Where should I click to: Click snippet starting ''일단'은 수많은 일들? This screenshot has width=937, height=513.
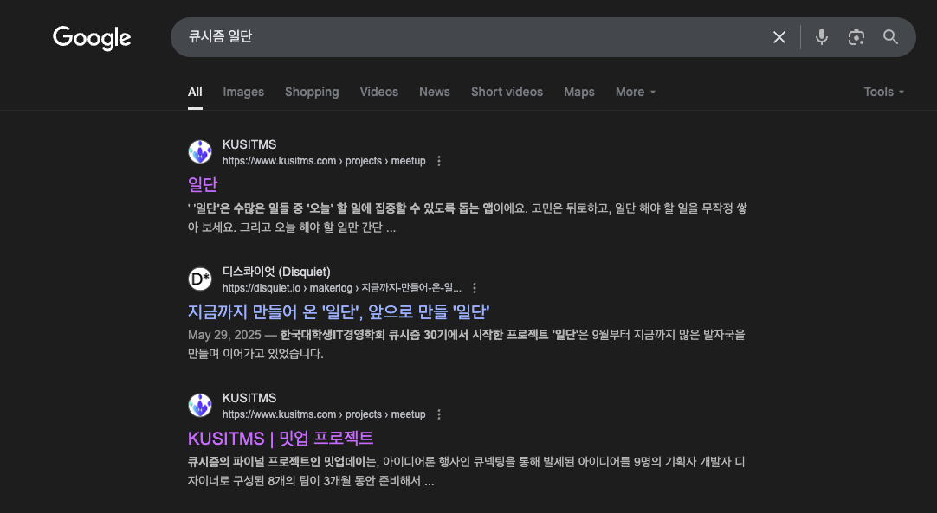click(x=468, y=218)
